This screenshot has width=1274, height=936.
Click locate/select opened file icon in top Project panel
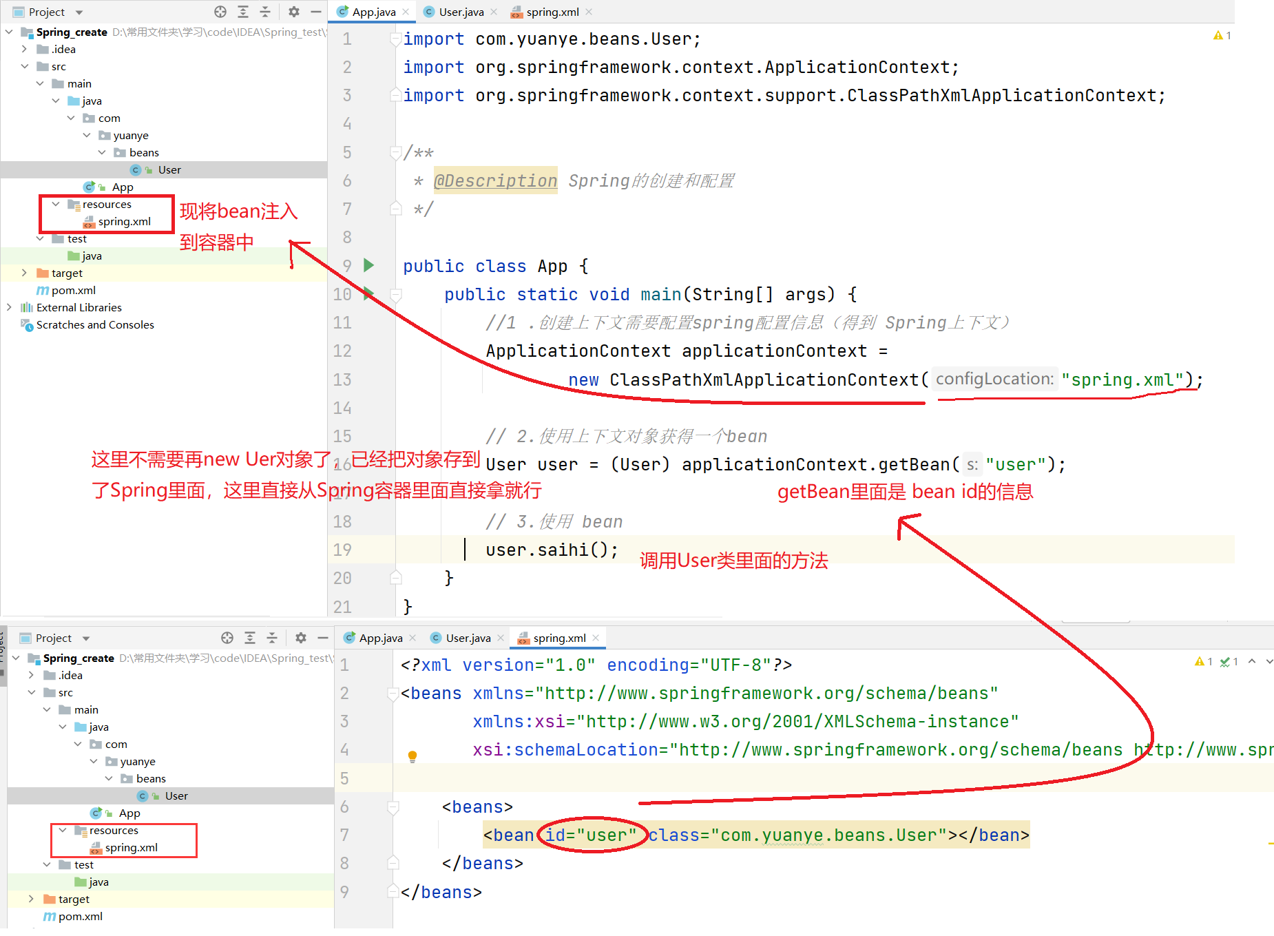pos(220,12)
